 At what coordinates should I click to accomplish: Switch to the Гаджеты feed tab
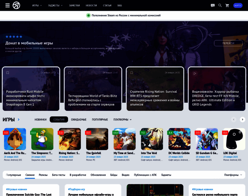coord(166,175)
